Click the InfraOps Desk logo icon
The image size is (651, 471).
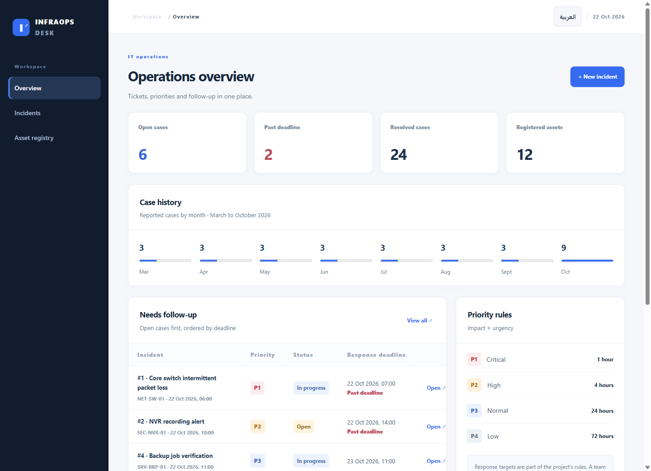point(21,27)
